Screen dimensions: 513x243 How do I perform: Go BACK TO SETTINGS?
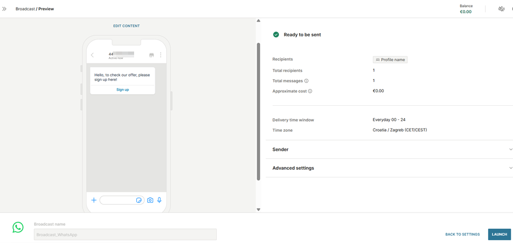pyautogui.click(x=463, y=234)
